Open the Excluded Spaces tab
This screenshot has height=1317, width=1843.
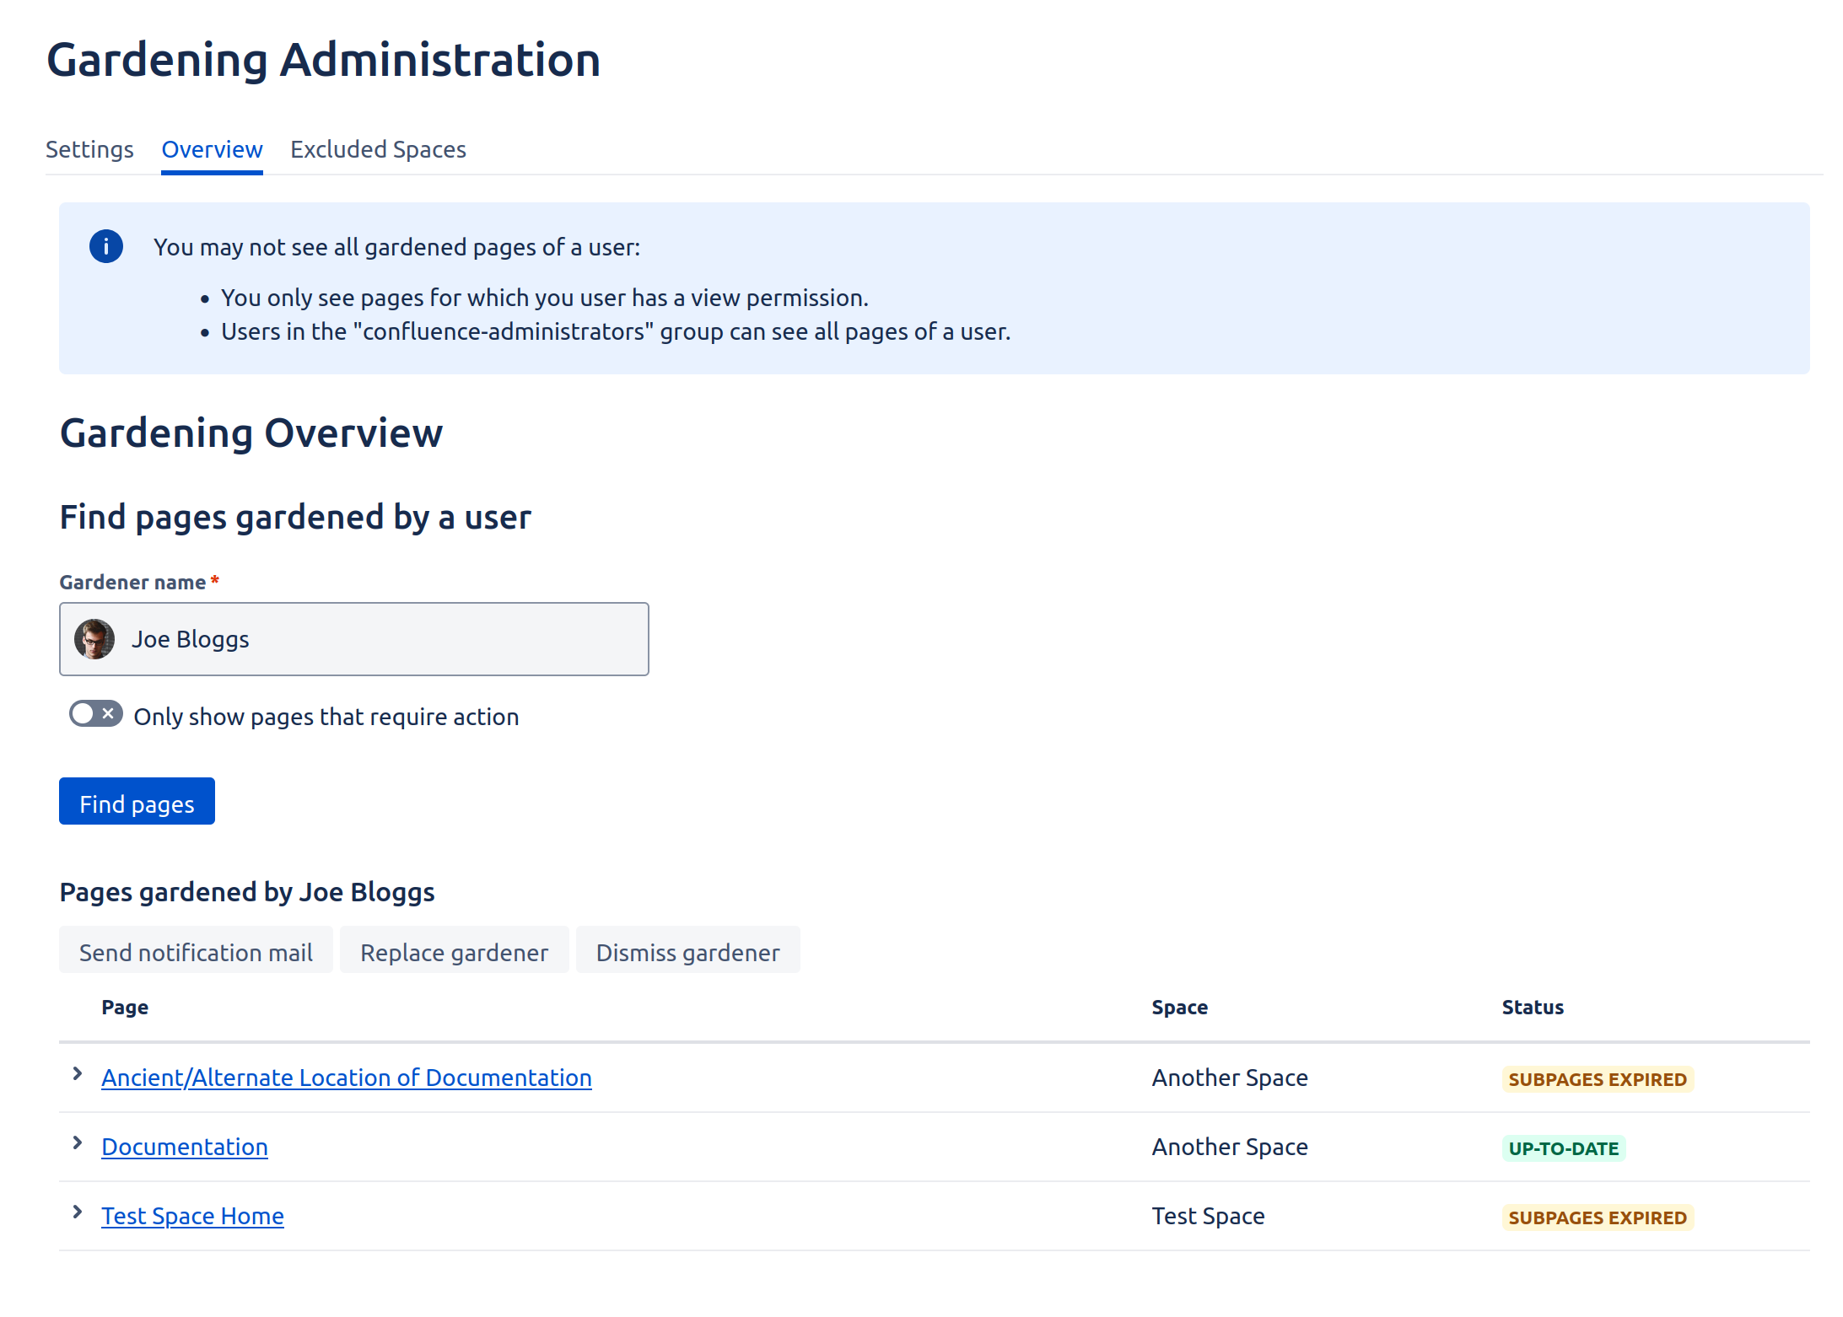(x=378, y=149)
